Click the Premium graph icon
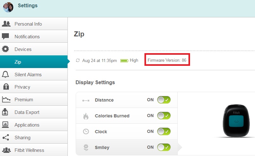 click(6, 99)
